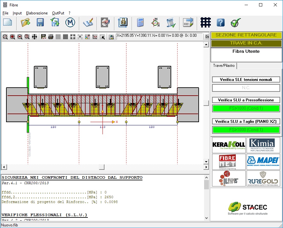
Task: Open the File menu
Action: pyautogui.click(x=5, y=13)
